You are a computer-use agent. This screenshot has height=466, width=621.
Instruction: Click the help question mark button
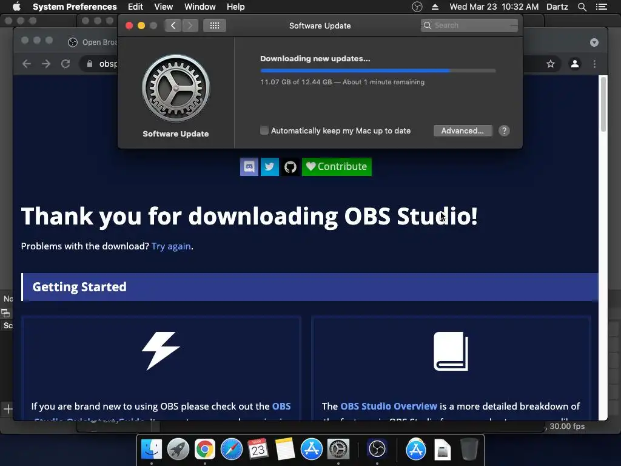coord(504,131)
